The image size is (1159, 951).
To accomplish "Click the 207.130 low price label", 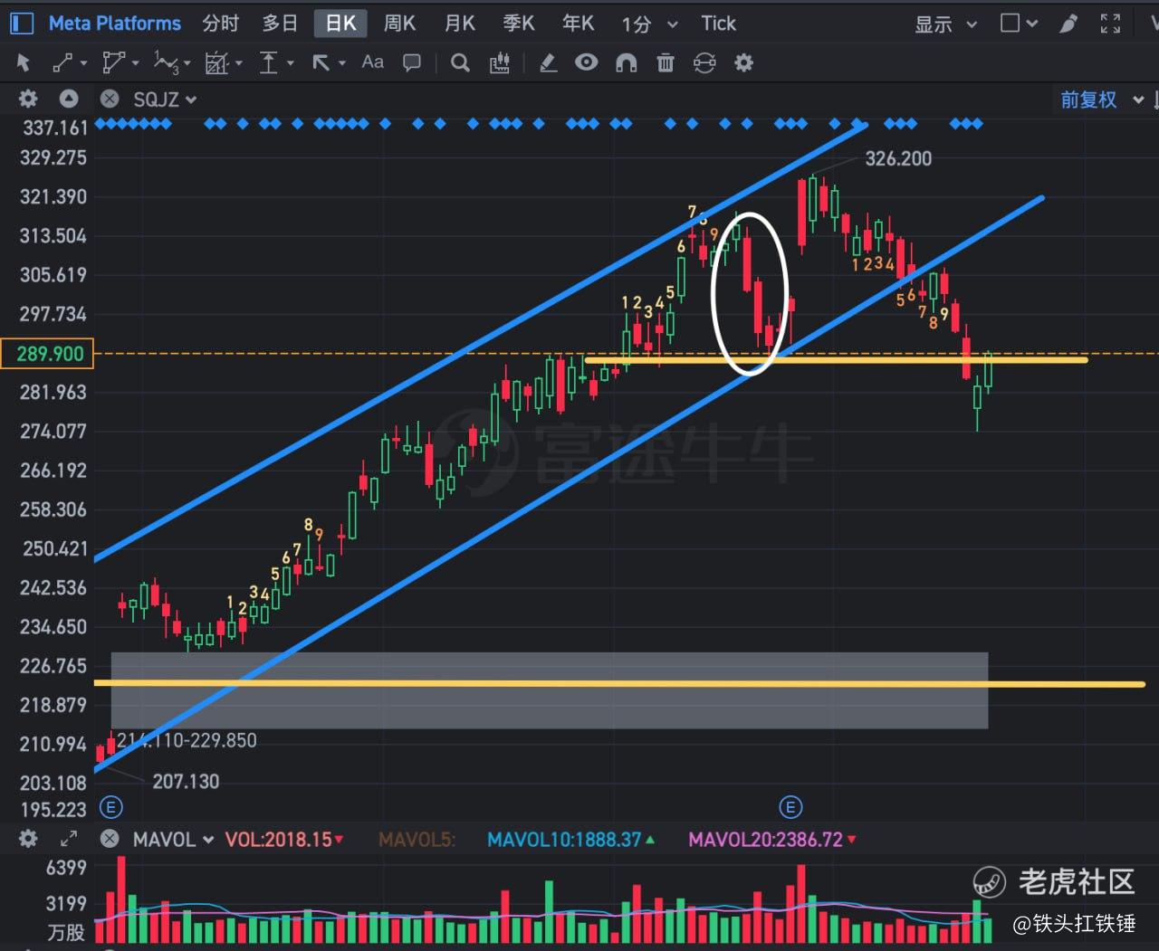I will pyautogui.click(x=186, y=782).
